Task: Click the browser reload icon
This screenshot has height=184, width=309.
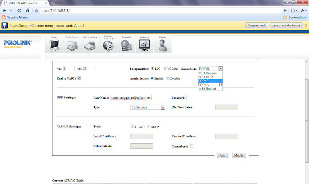Action: pyautogui.click(x=19, y=10)
